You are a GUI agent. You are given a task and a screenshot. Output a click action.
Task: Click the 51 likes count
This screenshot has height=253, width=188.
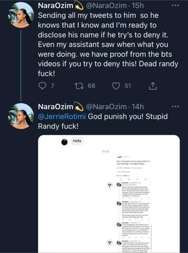pos(127,86)
